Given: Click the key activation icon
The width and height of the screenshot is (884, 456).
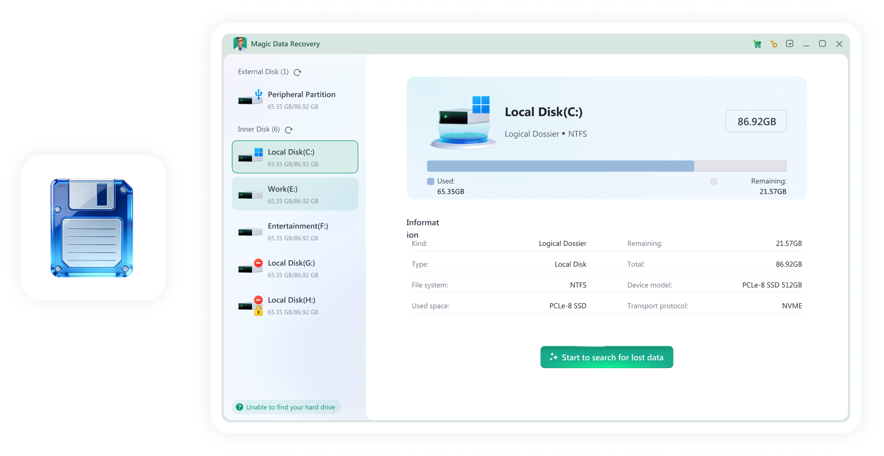Looking at the screenshot, I should click(x=774, y=44).
